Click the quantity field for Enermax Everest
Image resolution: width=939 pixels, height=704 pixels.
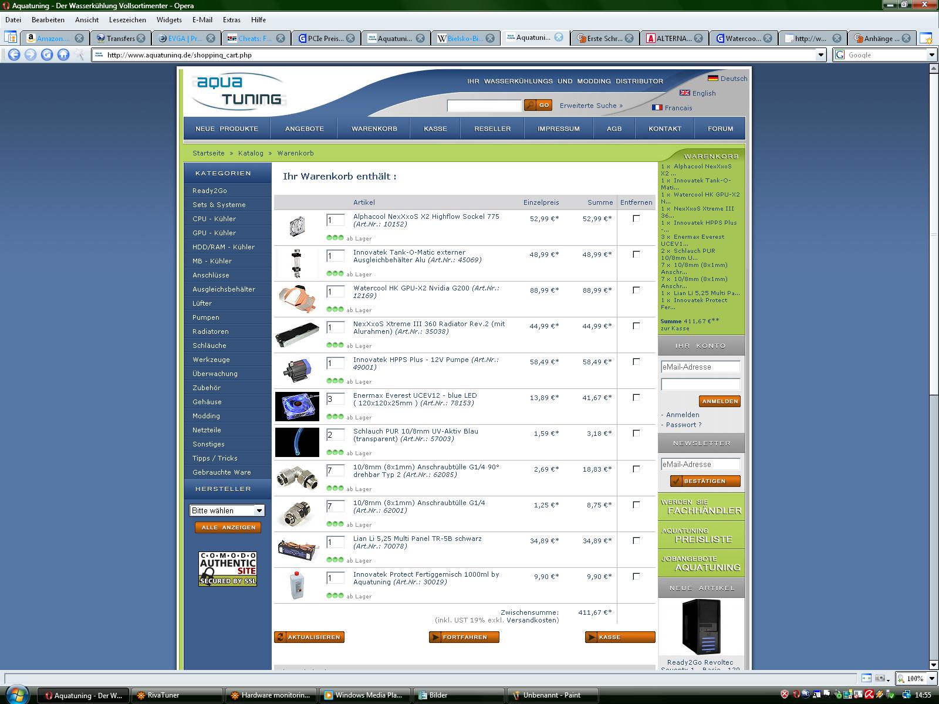(335, 399)
